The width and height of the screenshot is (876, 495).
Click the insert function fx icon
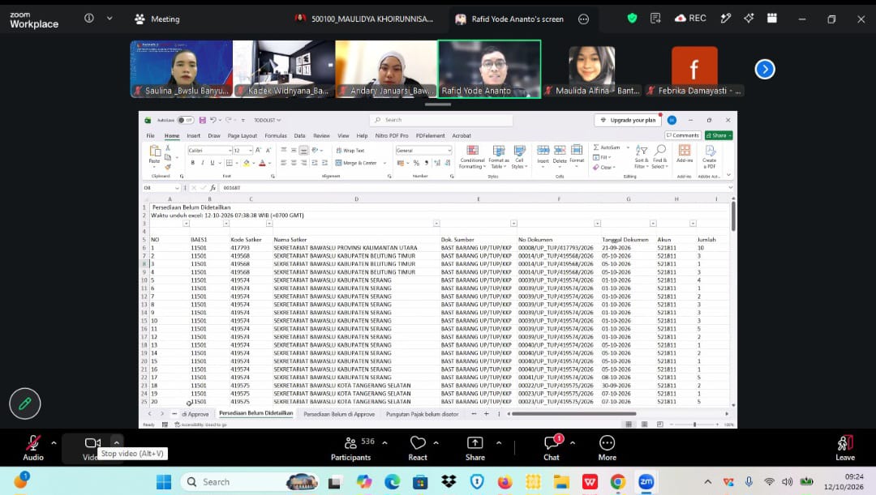tap(213, 188)
